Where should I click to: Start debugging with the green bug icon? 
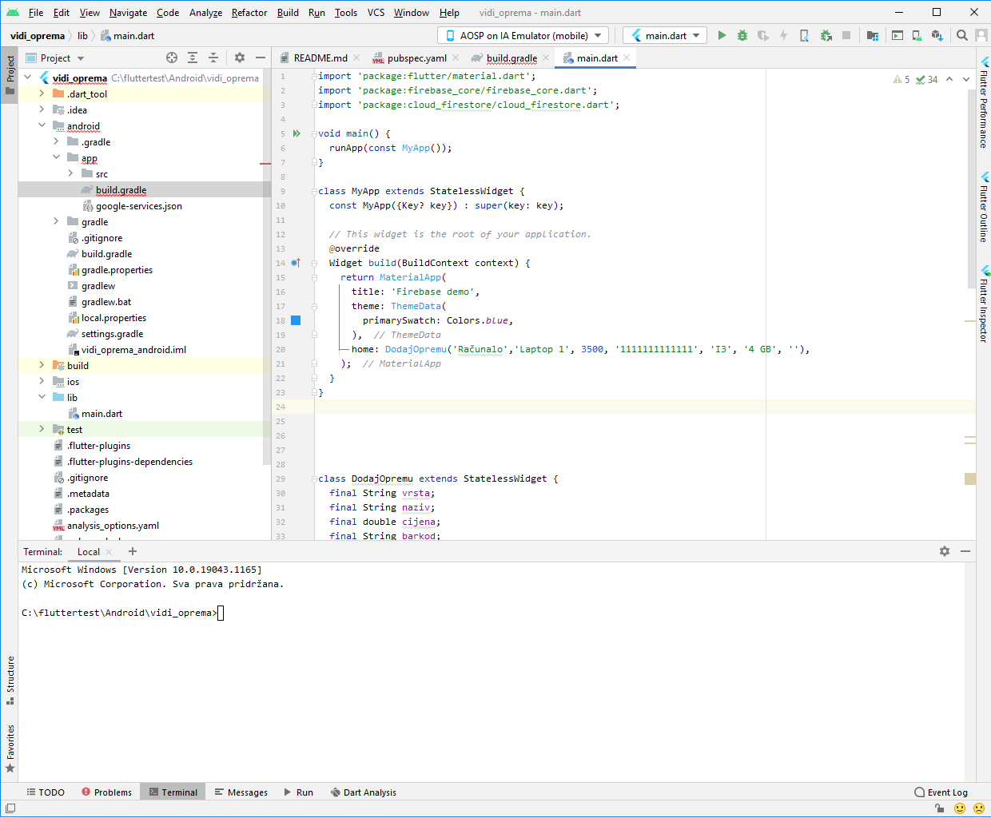pyautogui.click(x=742, y=35)
